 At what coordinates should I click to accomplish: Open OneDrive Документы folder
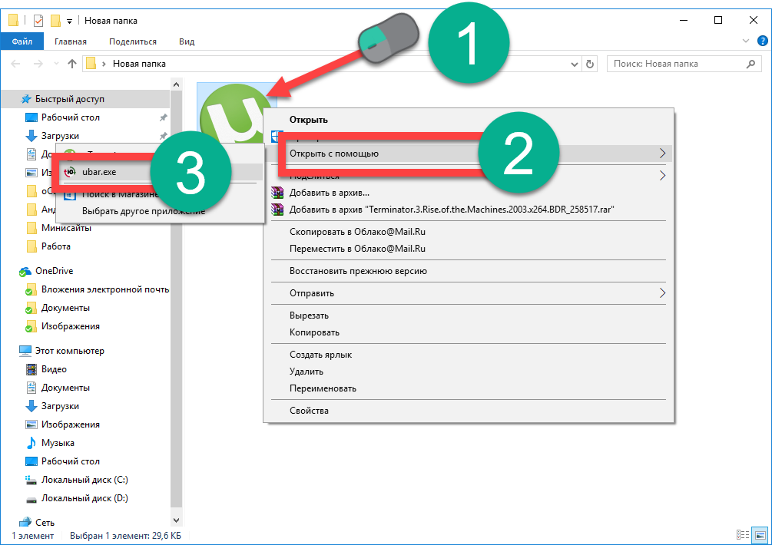pos(65,307)
